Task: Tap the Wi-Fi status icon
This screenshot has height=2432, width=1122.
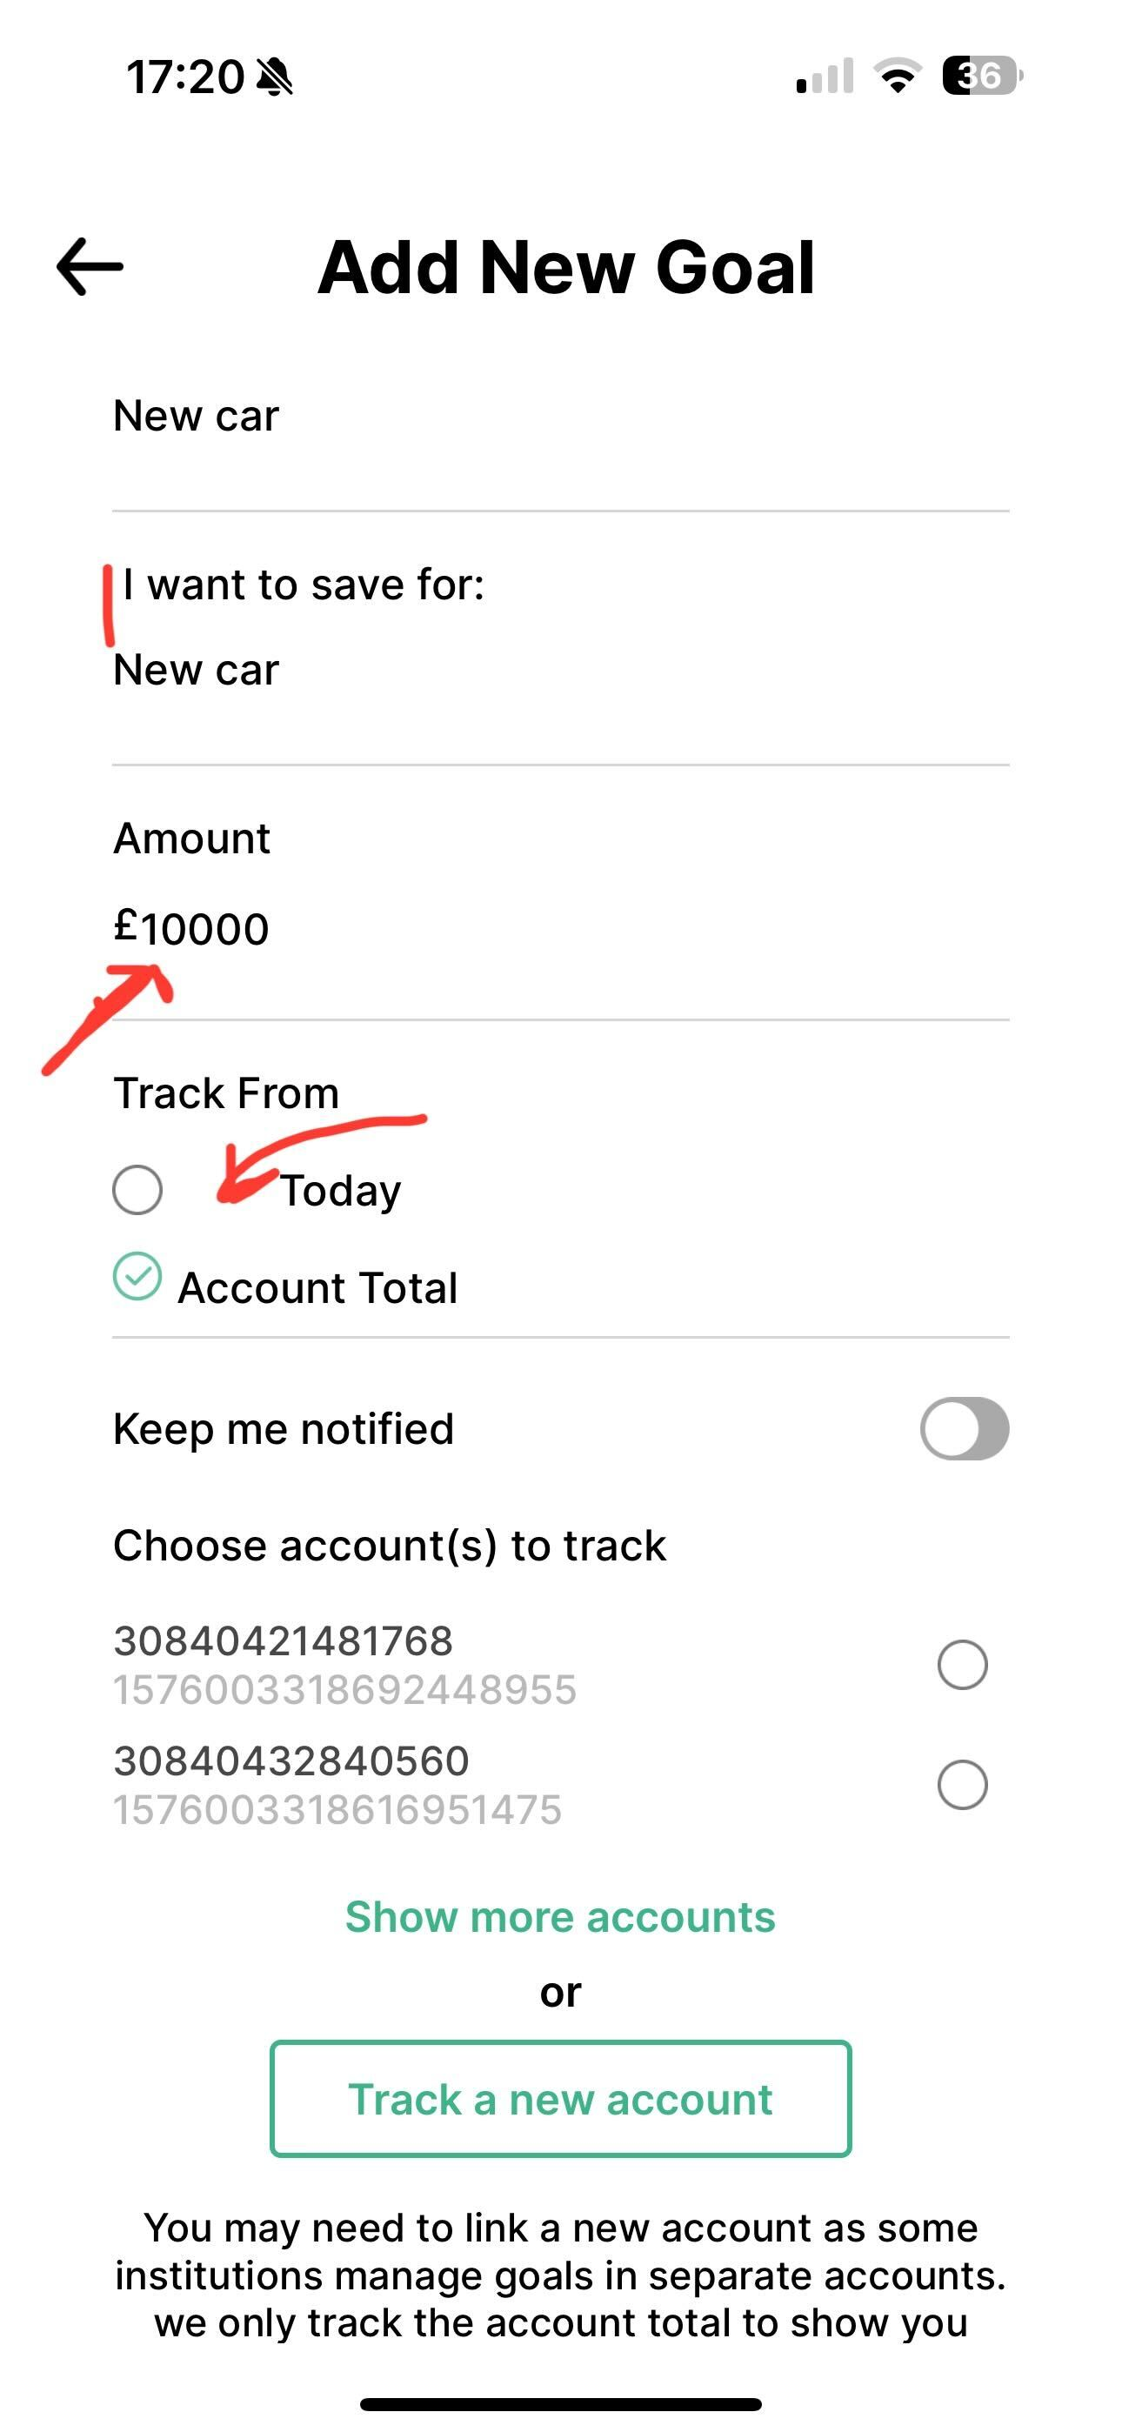Action: click(x=898, y=76)
